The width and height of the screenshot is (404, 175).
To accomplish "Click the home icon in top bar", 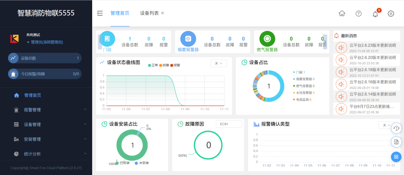I will tap(342, 13).
